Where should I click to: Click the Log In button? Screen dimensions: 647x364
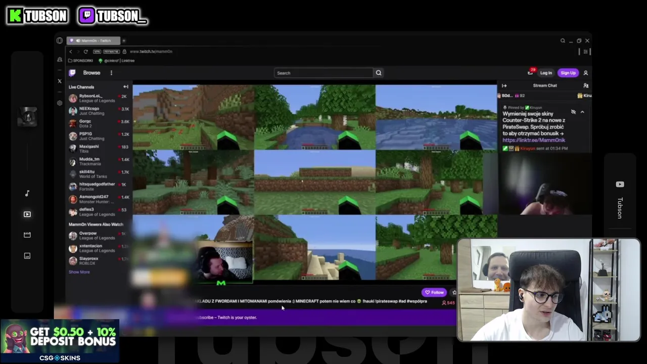(x=546, y=73)
